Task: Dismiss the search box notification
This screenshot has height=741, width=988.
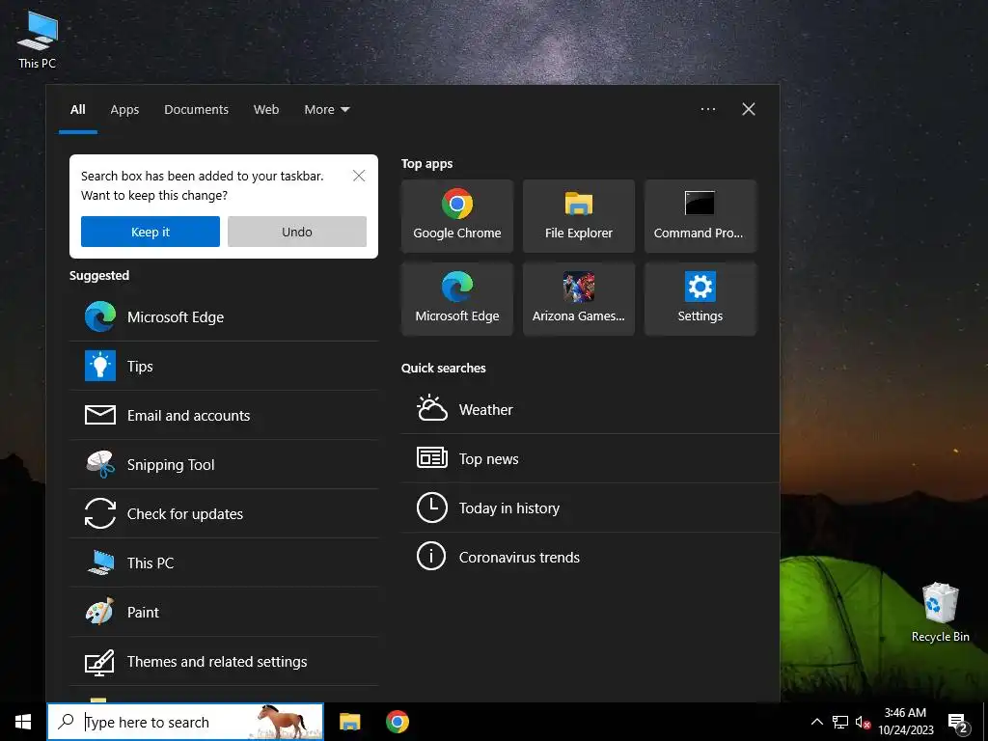Action: (x=359, y=176)
